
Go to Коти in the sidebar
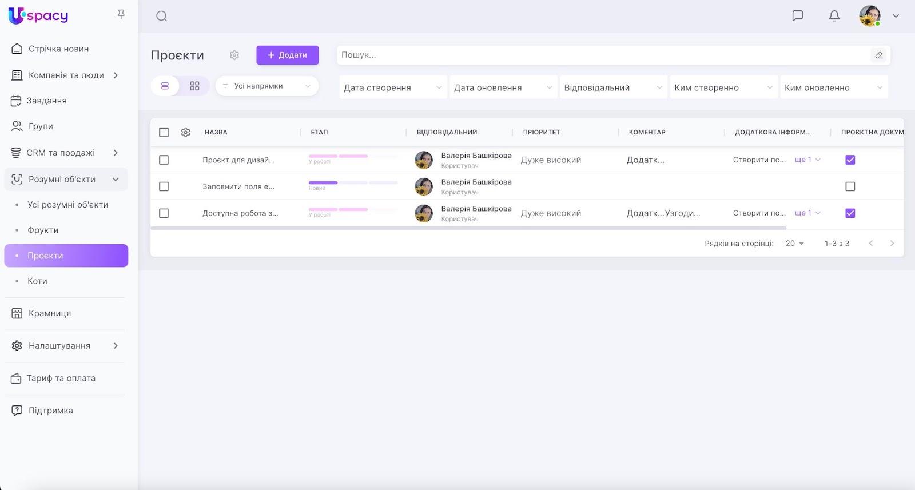click(37, 281)
